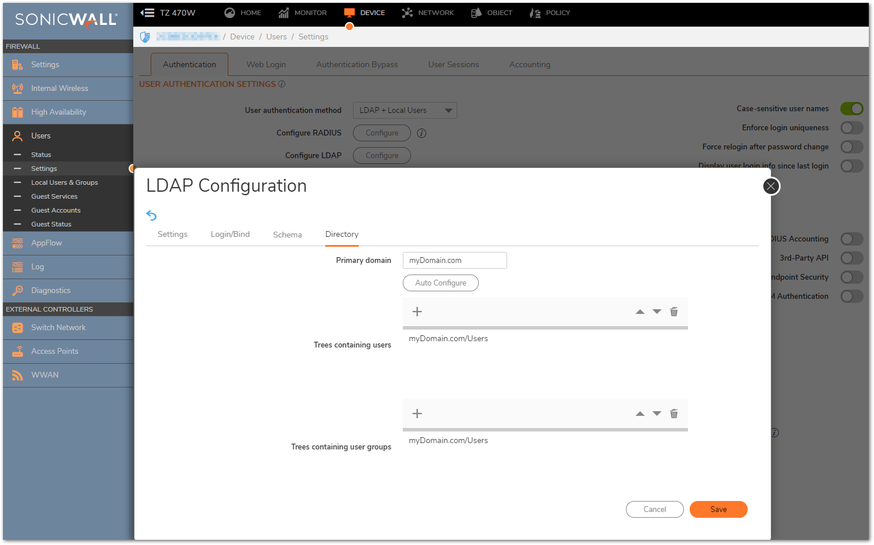Toggle Force relogin after password change

point(851,147)
